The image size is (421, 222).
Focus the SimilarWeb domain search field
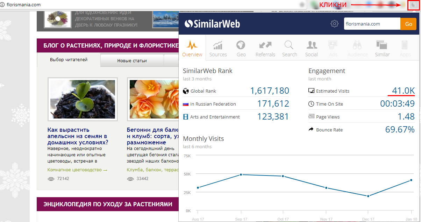[x=372, y=24]
